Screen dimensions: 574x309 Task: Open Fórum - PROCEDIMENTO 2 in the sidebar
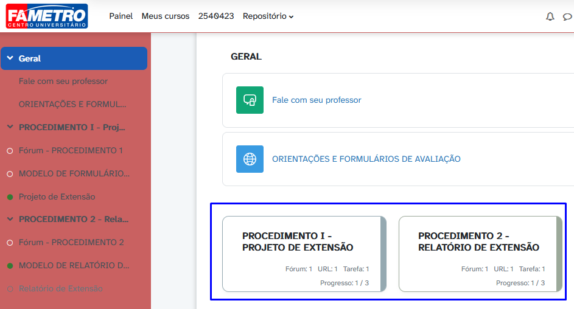click(x=71, y=242)
